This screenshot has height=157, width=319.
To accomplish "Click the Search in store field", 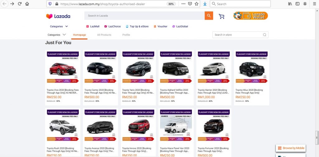I will [x=240, y=35].
